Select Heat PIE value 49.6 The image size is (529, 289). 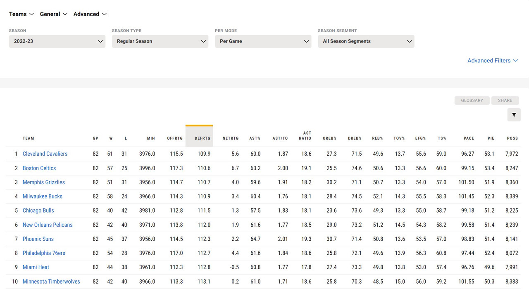coord(489,267)
